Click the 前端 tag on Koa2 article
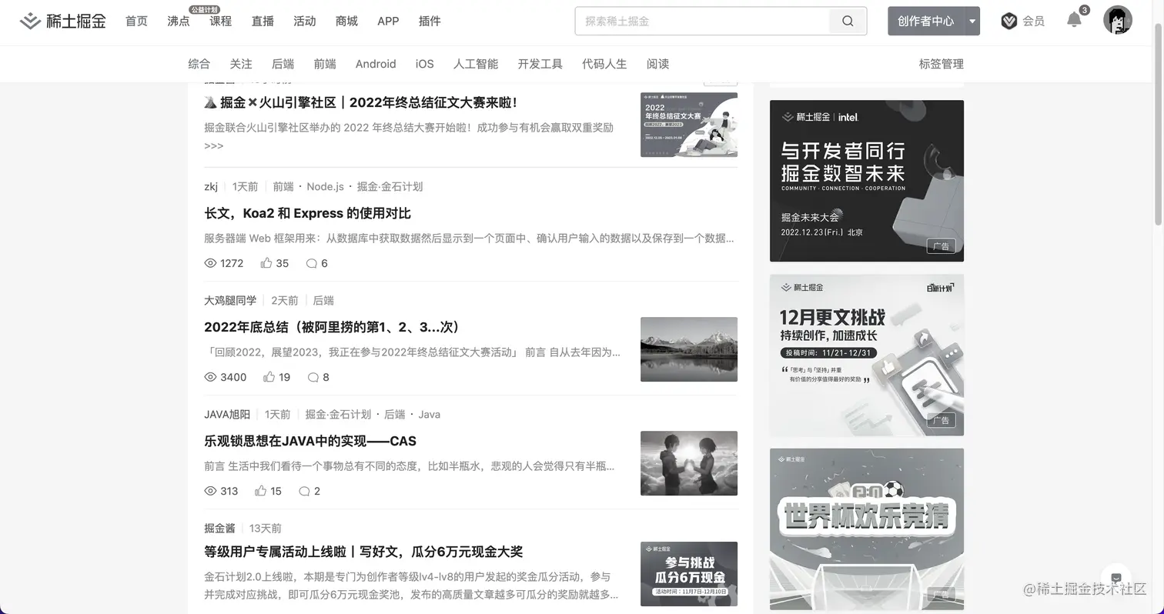The height and width of the screenshot is (614, 1164). click(x=283, y=186)
